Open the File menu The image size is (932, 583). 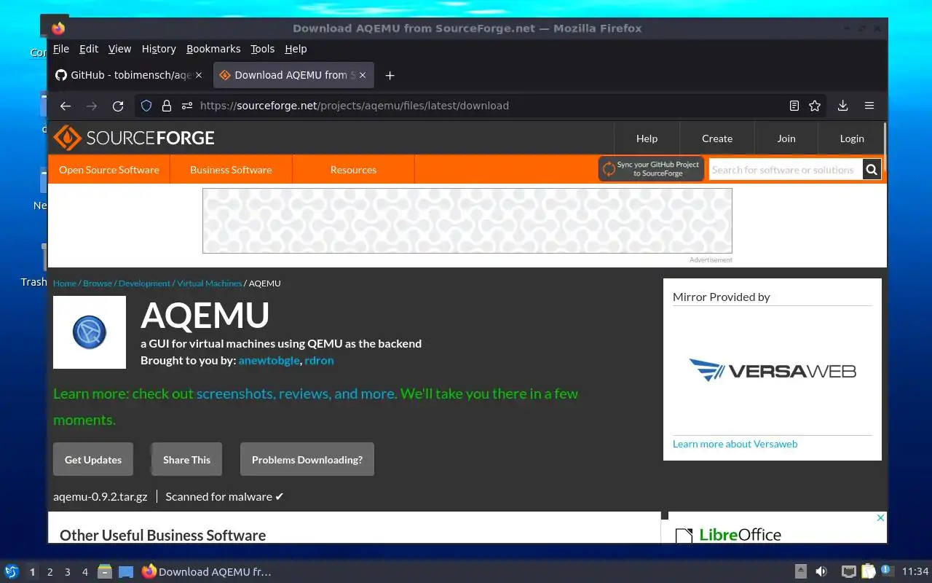(x=61, y=49)
